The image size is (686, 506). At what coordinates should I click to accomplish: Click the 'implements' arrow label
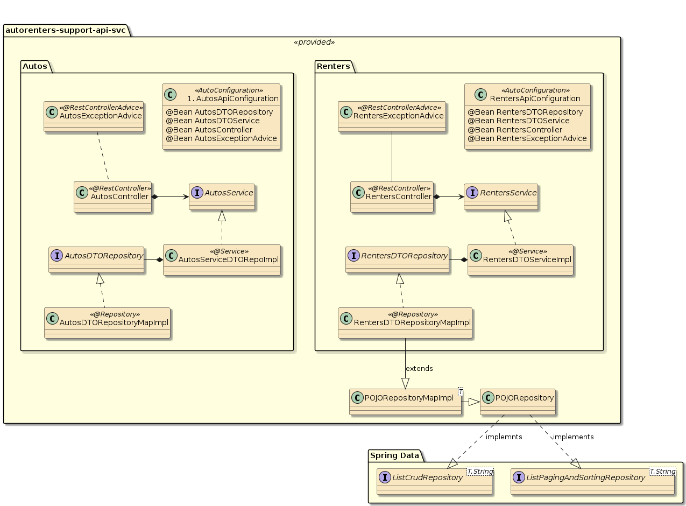tap(573, 437)
